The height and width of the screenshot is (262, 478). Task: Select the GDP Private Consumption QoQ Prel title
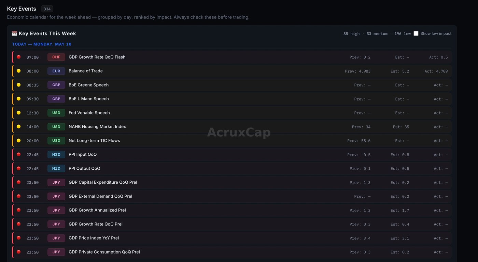click(x=104, y=252)
